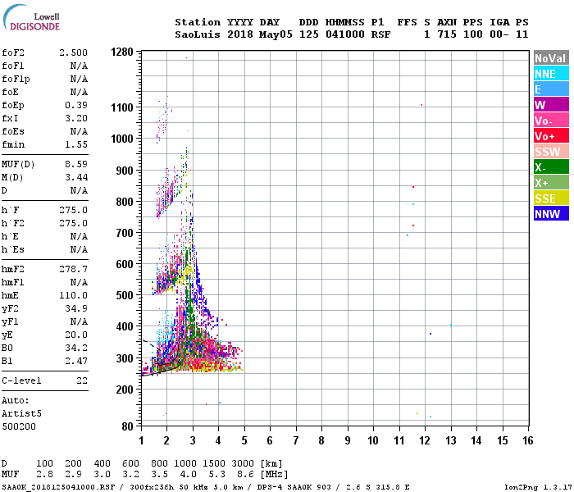
Task: Click the SAA0K_2018125041000.RSF file name
Action: [x=58, y=487]
